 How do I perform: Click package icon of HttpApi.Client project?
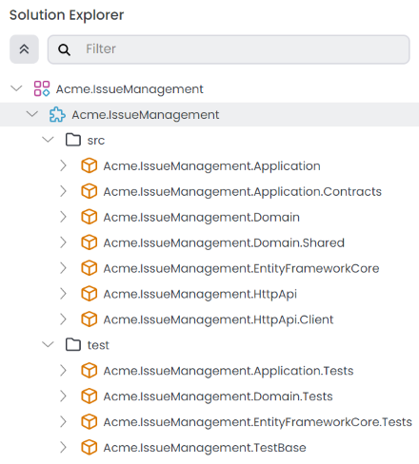pos(90,319)
